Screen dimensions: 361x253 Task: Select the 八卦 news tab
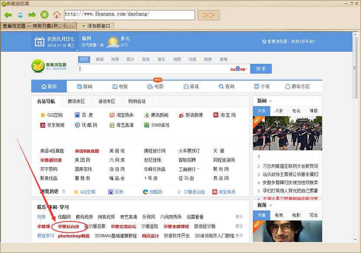[279, 111]
